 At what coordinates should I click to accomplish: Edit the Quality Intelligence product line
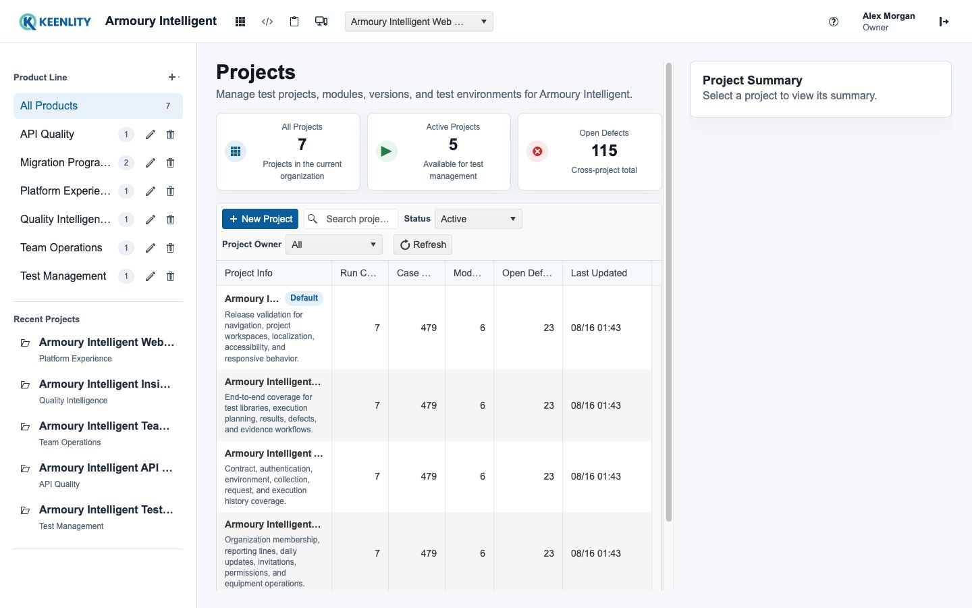point(151,220)
